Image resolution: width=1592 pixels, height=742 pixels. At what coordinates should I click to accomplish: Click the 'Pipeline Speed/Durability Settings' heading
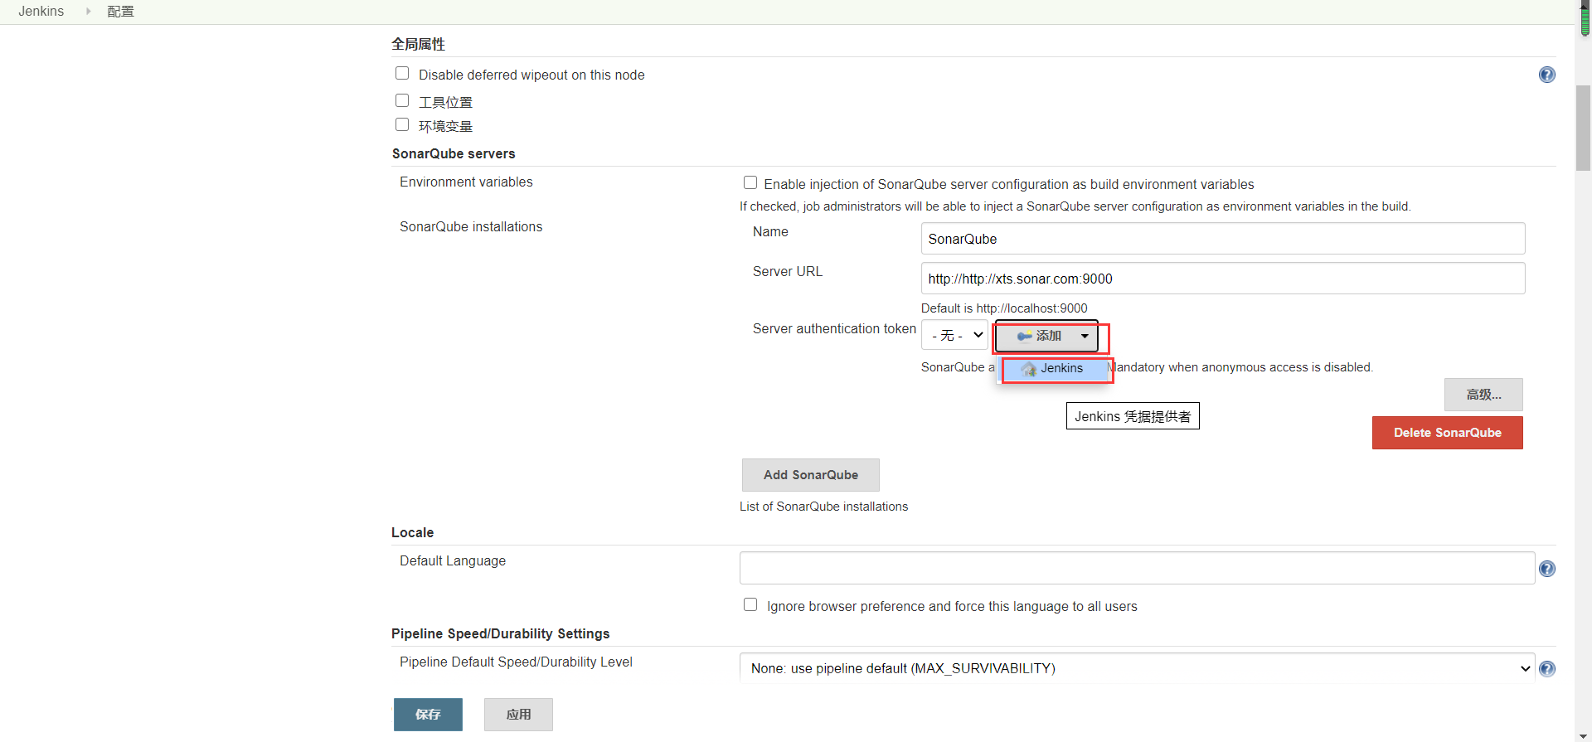pyautogui.click(x=501, y=634)
